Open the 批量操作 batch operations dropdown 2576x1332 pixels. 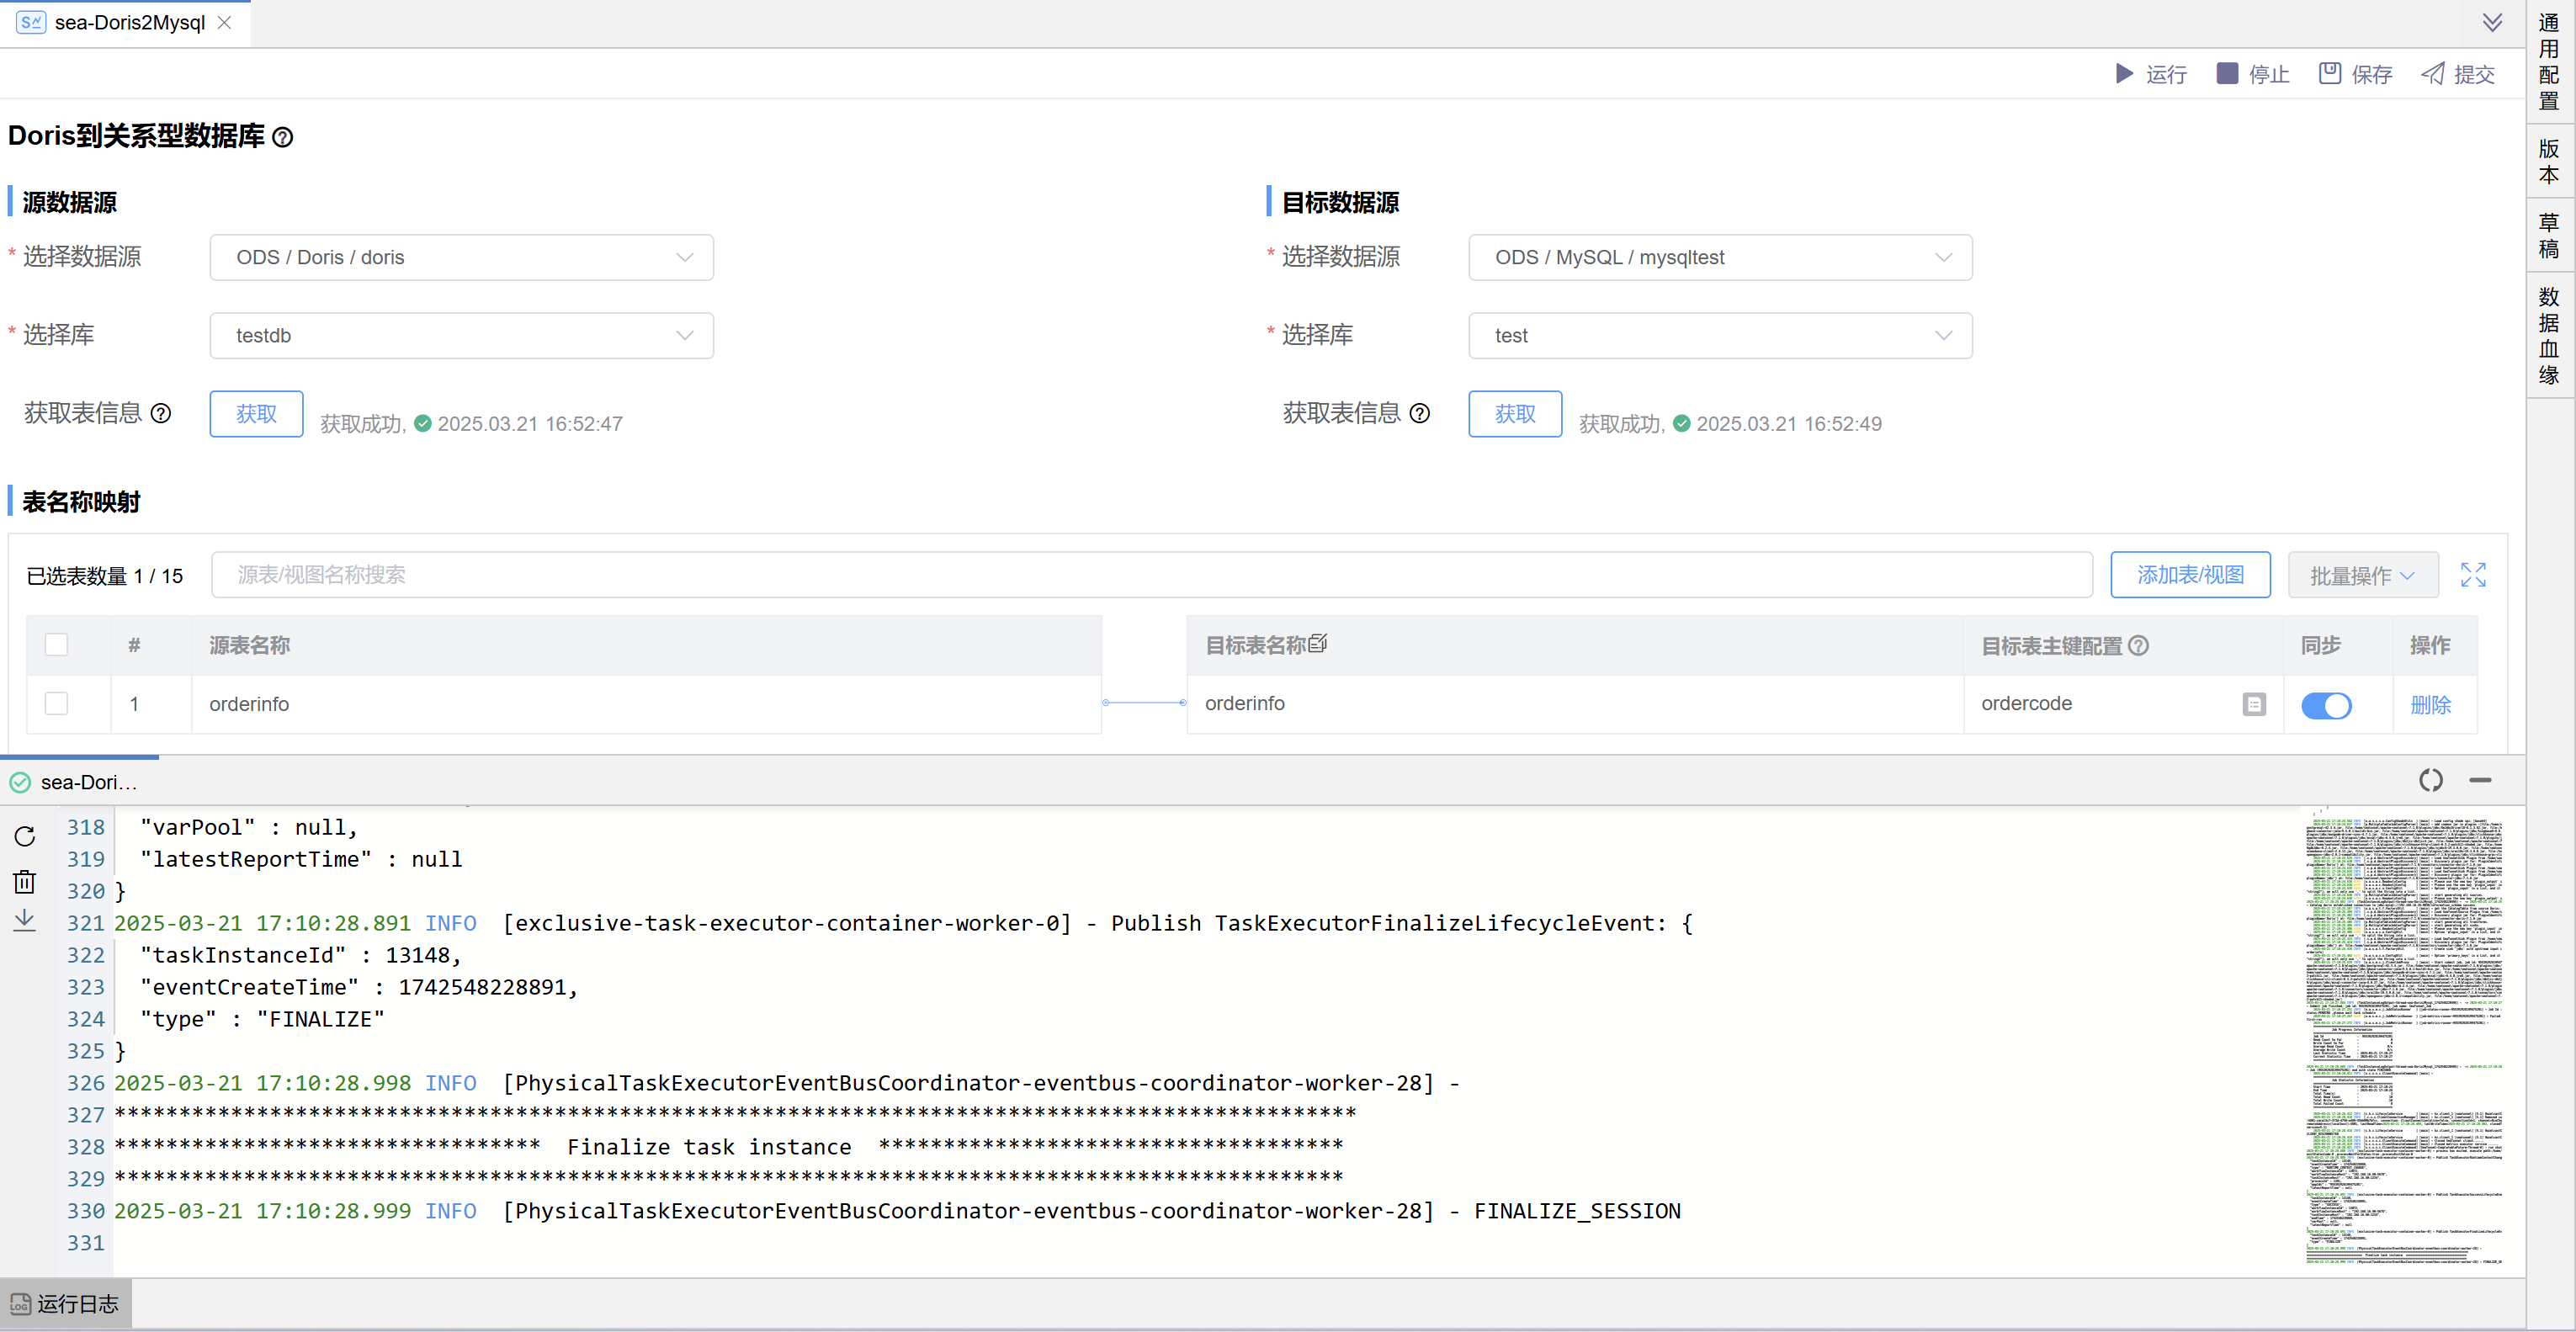[x=2363, y=575]
